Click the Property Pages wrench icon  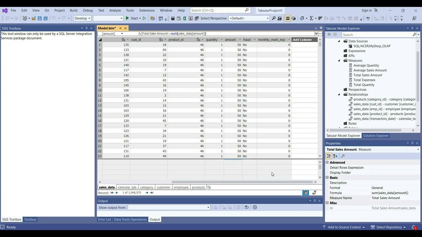coord(343,156)
